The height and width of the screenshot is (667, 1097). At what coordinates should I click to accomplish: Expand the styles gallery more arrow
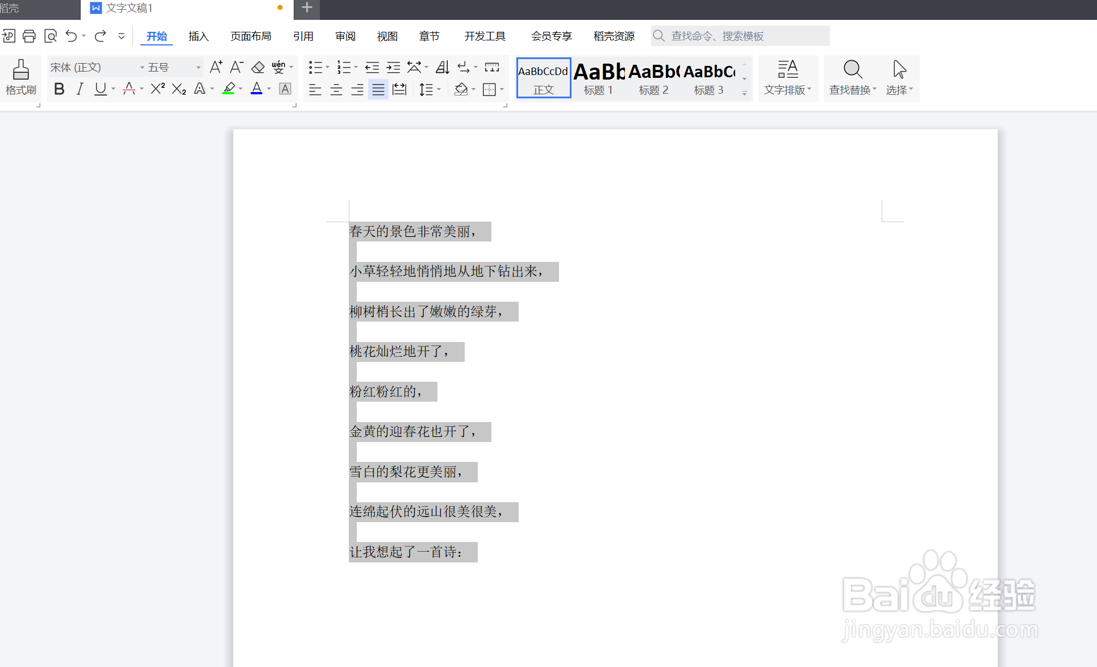[x=744, y=93]
